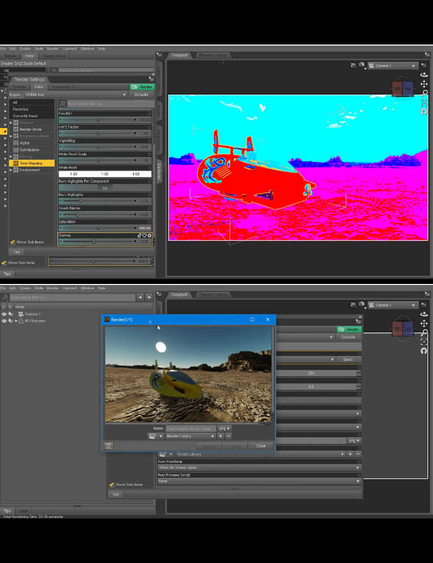Screen dimensions: 433x563
Task: Click the reset camera icon in upper viewport
Action: pyautogui.click(x=424, y=111)
